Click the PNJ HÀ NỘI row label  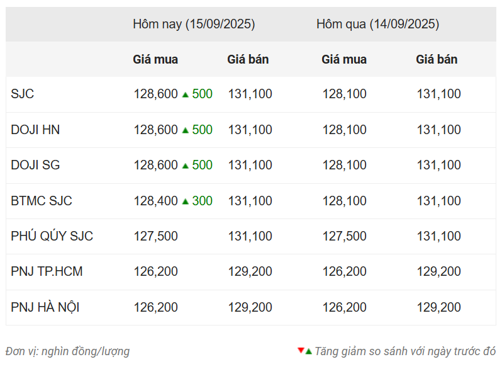pos(45,307)
